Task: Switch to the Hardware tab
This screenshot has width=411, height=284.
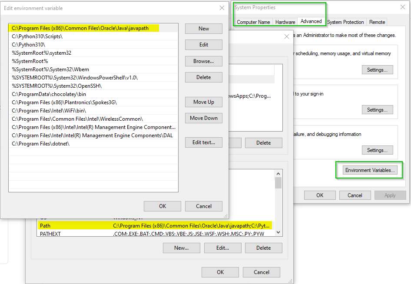Action: point(285,22)
